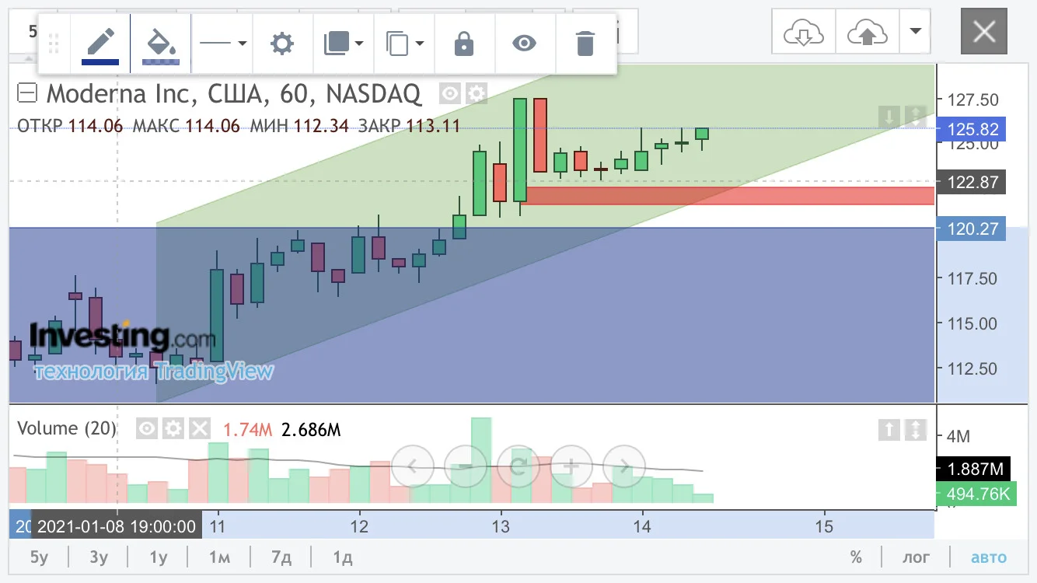Viewport: 1037px width, 583px height.
Task: Click the 125.82 current price label
Action: (x=972, y=129)
